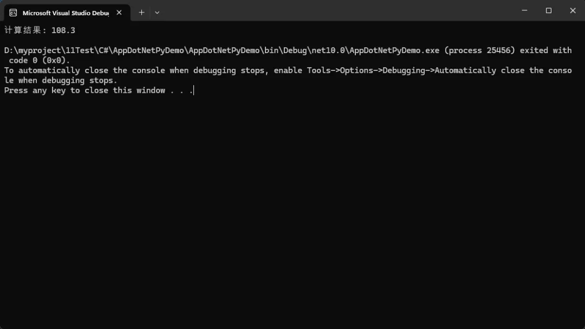Expand the new-tab profile dropdown chevron

[x=157, y=12]
